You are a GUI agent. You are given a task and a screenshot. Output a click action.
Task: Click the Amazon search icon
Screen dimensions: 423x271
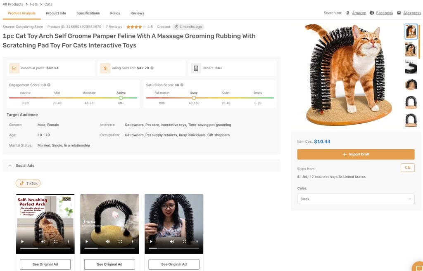347,13
